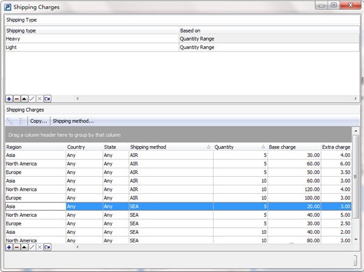
Task: Click the group-by-column drop area
Action: point(178,134)
